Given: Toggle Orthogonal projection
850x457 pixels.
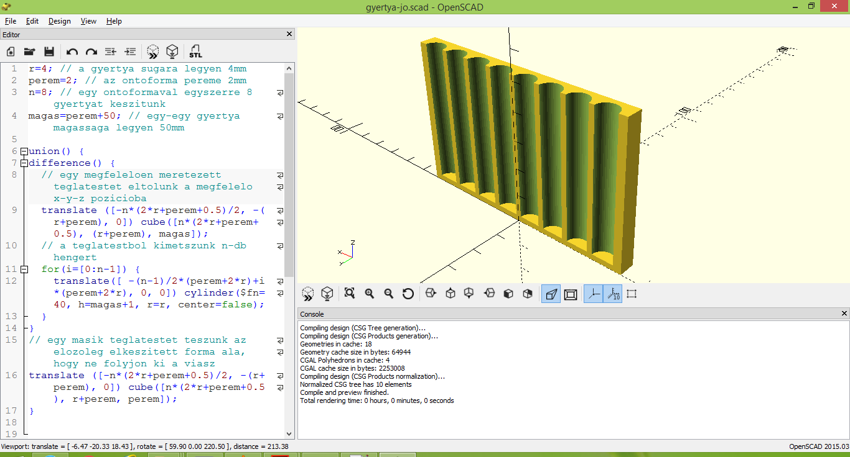Looking at the screenshot, I should pyautogui.click(x=571, y=294).
